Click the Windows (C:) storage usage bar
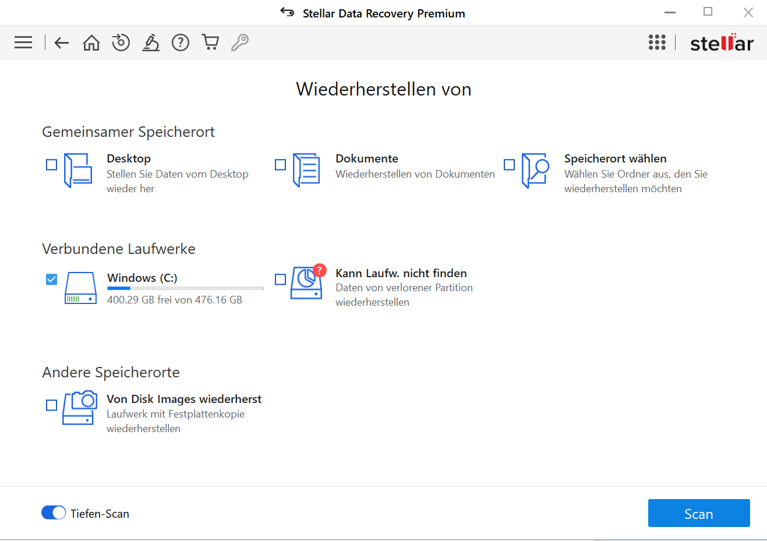The width and height of the screenshot is (767, 541). point(185,288)
